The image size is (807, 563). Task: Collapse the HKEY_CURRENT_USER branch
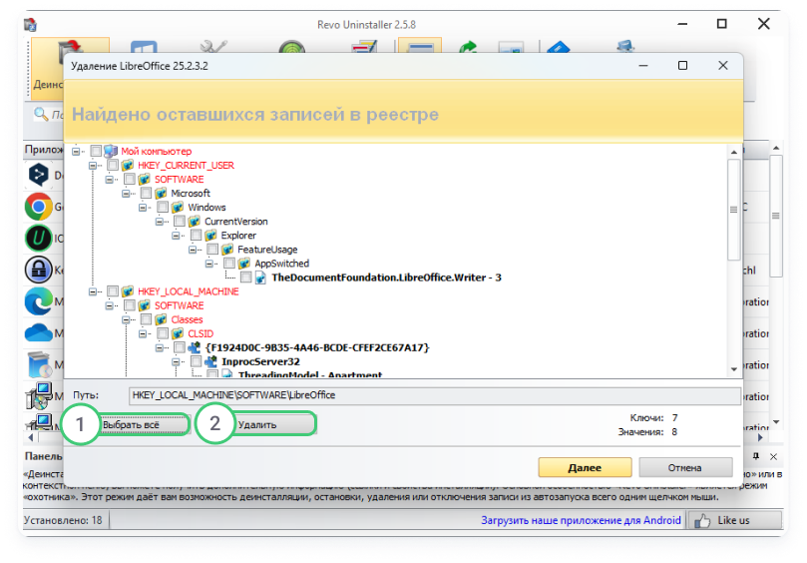[93, 166]
